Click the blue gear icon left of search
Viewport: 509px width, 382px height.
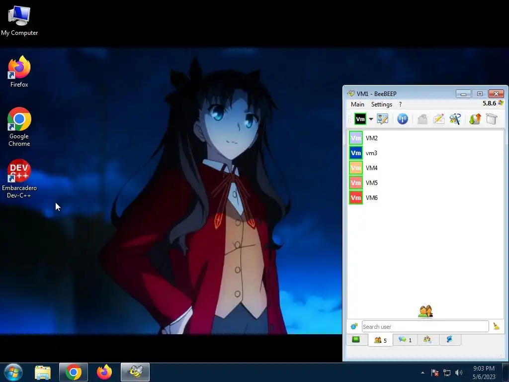point(354,326)
